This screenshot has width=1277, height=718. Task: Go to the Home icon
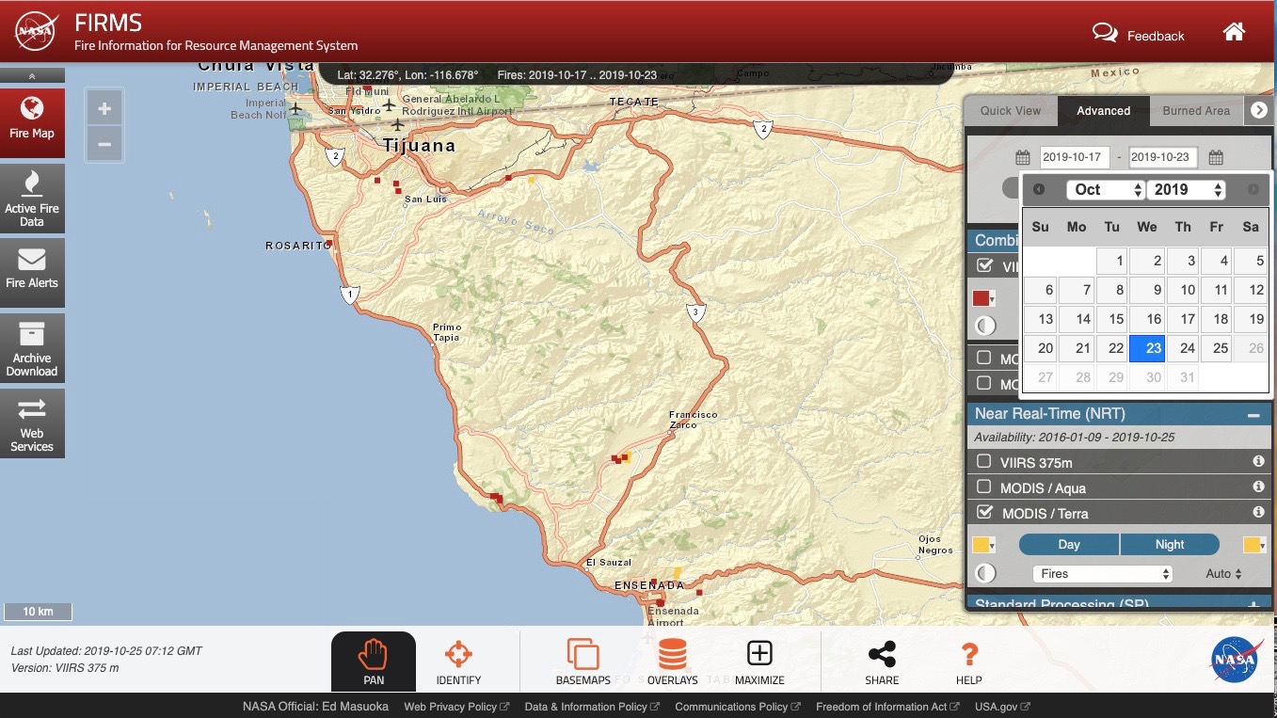click(1234, 32)
